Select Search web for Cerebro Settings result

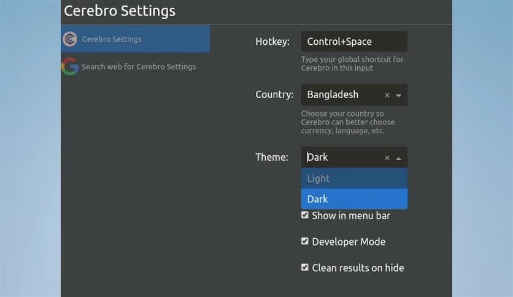tap(139, 66)
